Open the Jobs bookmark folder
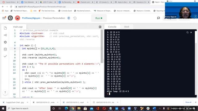Screen dimensions: 198x111 click(33, 11)
